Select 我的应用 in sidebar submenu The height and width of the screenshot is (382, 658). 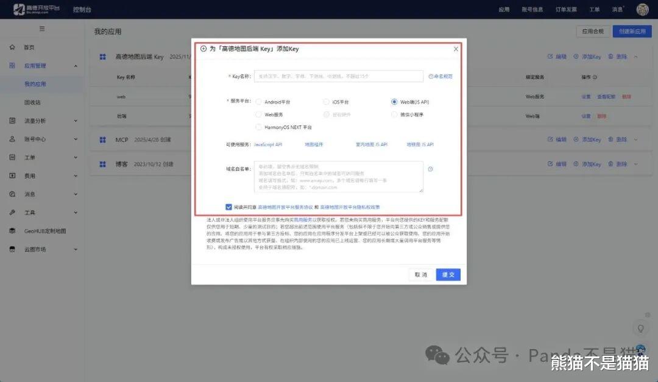coord(35,84)
